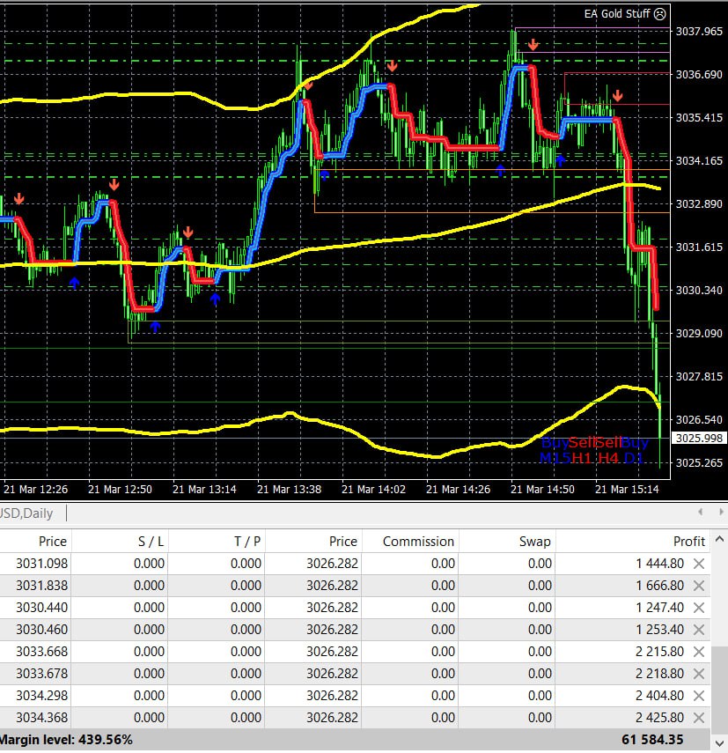The width and height of the screenshot is (728, 753).
Task: Click the 3027.815 price scale label
Action: pos(699,377)
